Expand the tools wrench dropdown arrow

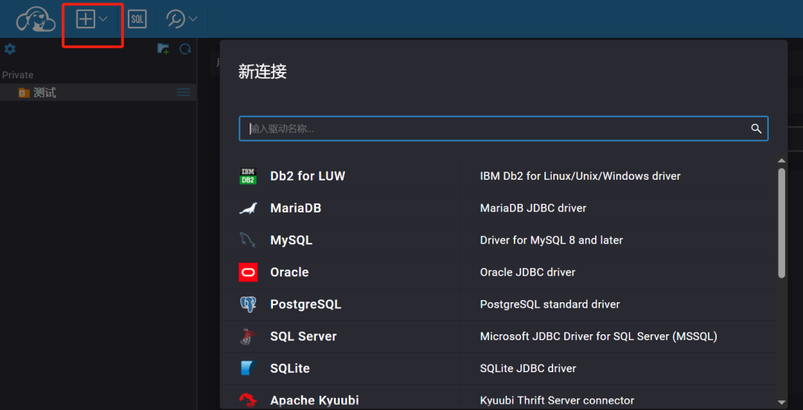(193, 19)
